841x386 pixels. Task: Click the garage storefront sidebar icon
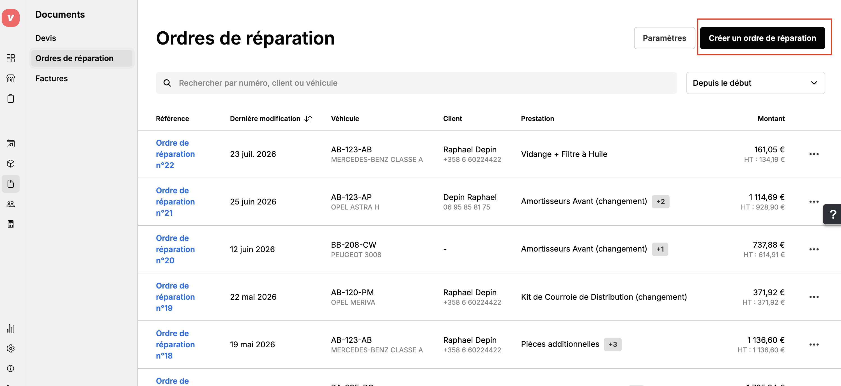10,78
